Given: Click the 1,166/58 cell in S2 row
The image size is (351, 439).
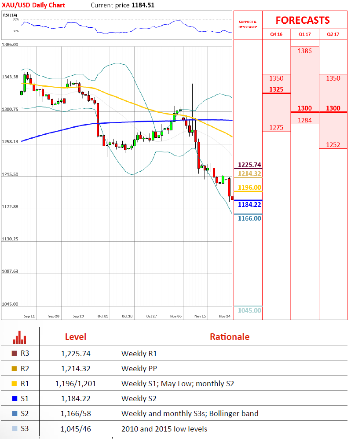Looking at the screenshot, I should click(76, 413).
